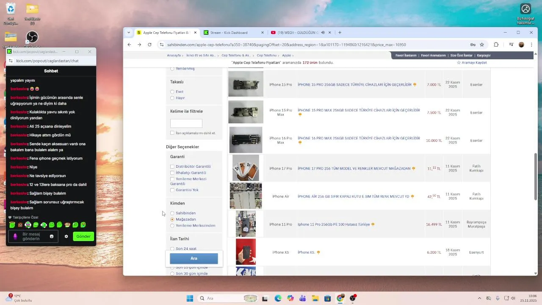Click Windows taskbar search box
Image resolution: width=542 pixels, height=305 pixels.
click(228, 298)
